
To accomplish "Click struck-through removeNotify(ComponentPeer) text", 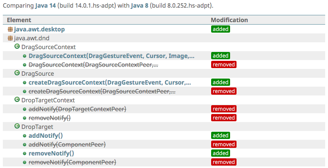I will (72, 162).
